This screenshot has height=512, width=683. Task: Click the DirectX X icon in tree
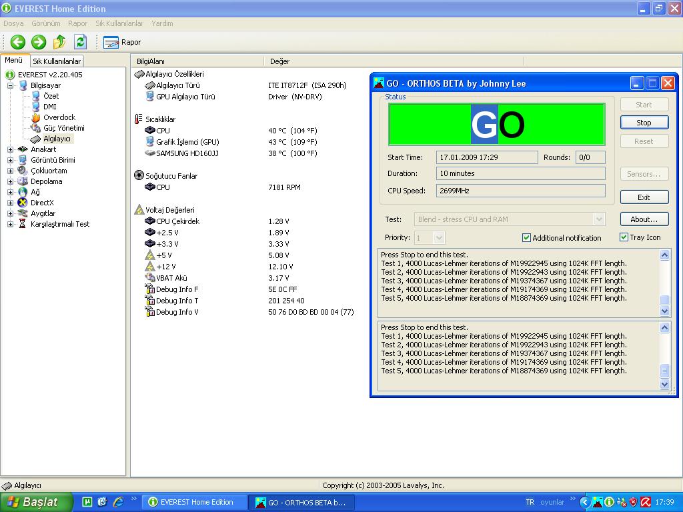[22, 203]
